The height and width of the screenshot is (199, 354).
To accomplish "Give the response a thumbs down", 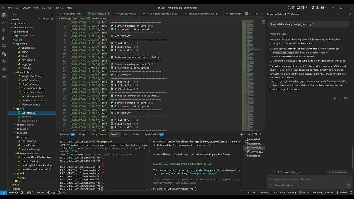I will tap(345, 98).
